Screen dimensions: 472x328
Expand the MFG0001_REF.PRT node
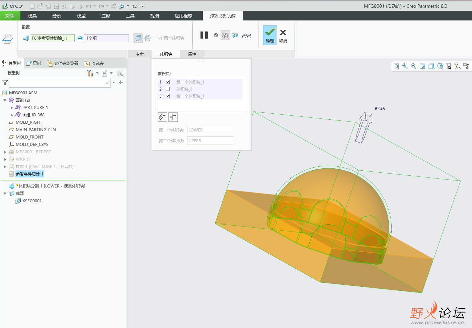(5, 152)
